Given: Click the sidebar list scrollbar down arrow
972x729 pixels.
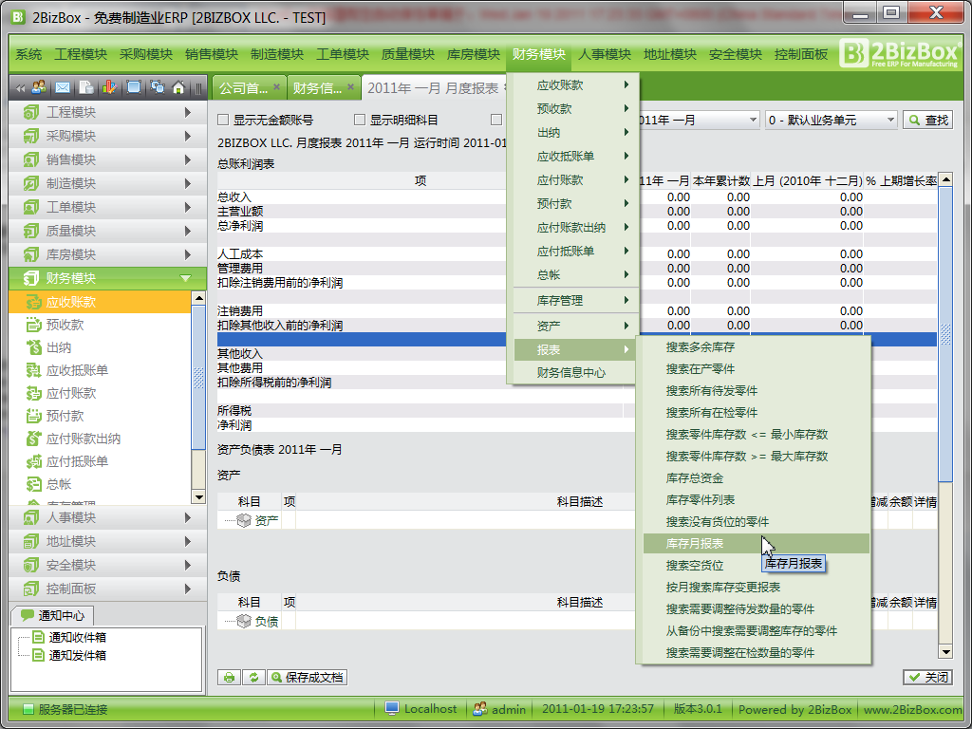Looking at the screenshot, I should (x=198, y=496).
